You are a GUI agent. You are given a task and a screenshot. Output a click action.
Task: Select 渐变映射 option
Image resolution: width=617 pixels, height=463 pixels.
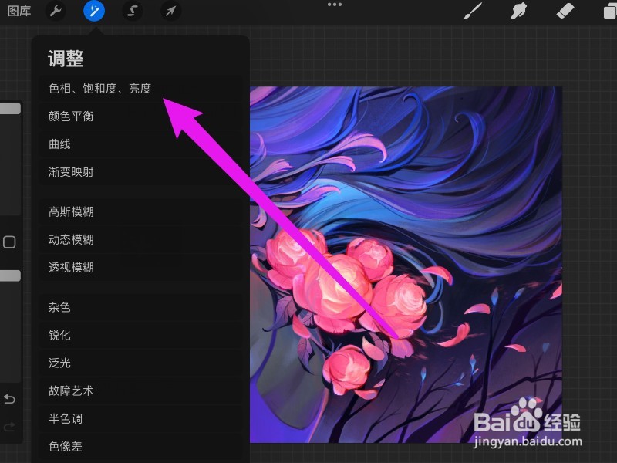click(x=141, y=171)
